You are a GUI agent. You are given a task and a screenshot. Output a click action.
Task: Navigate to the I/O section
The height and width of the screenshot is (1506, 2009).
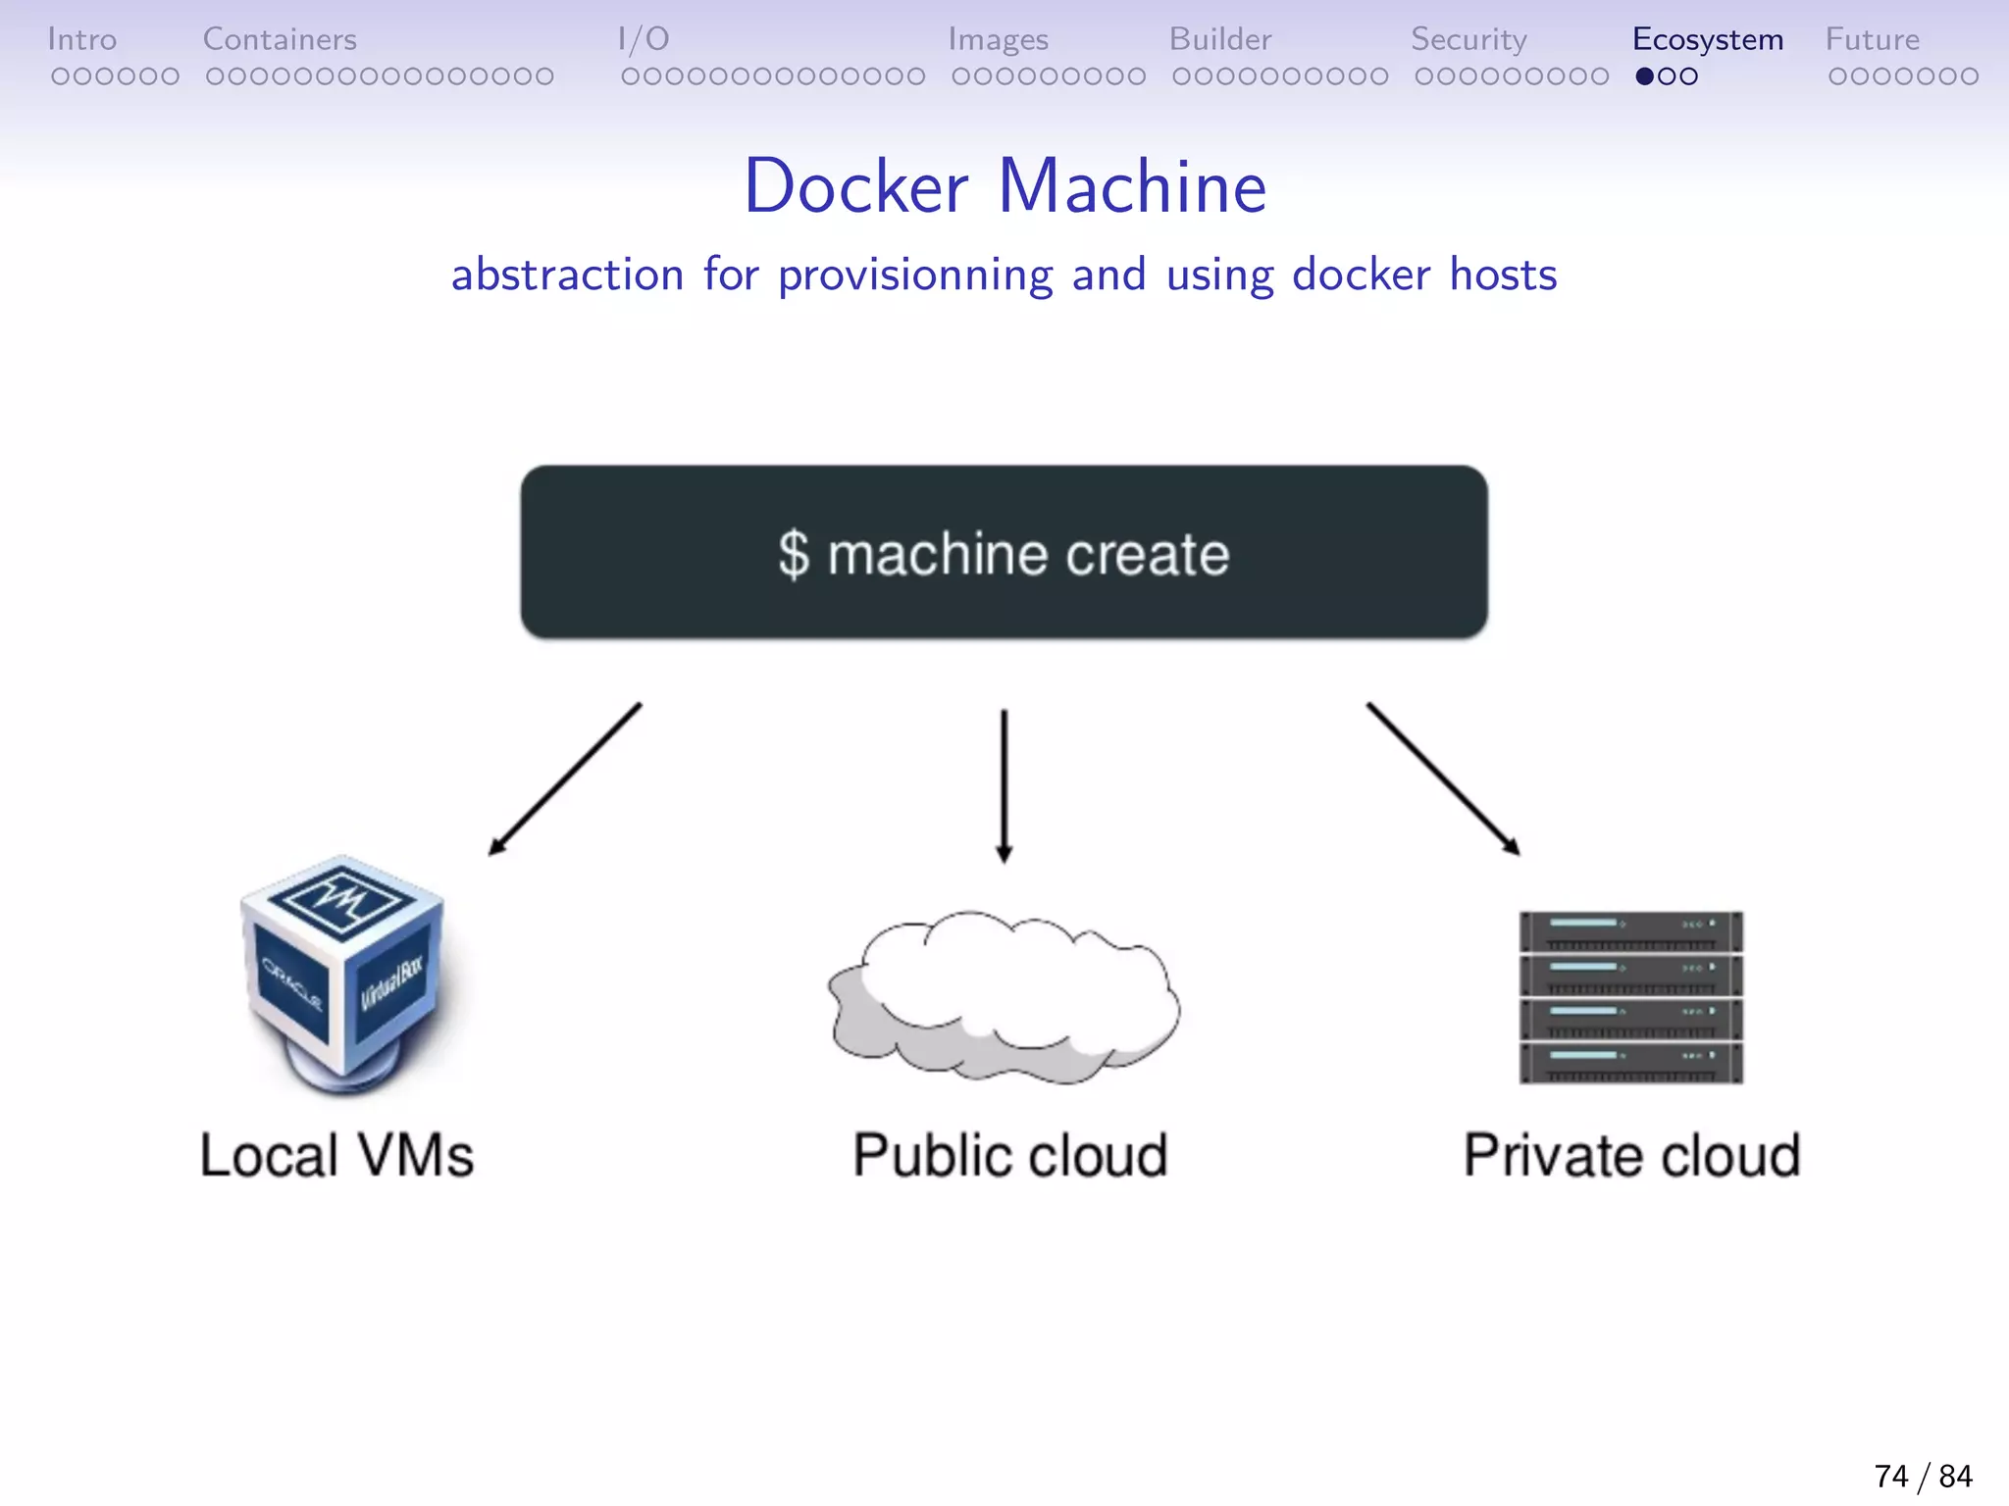644,39
